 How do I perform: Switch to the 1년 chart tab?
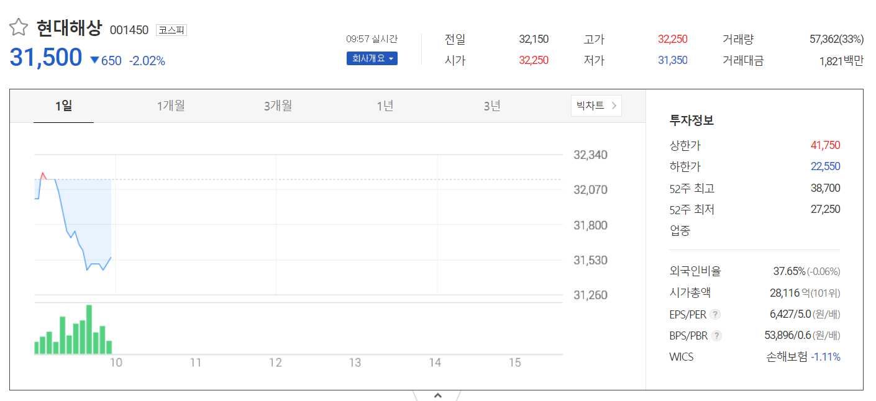[x=385, y=106]
